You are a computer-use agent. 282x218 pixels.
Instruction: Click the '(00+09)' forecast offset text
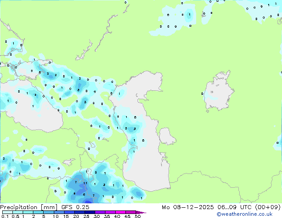pos(268,207)
